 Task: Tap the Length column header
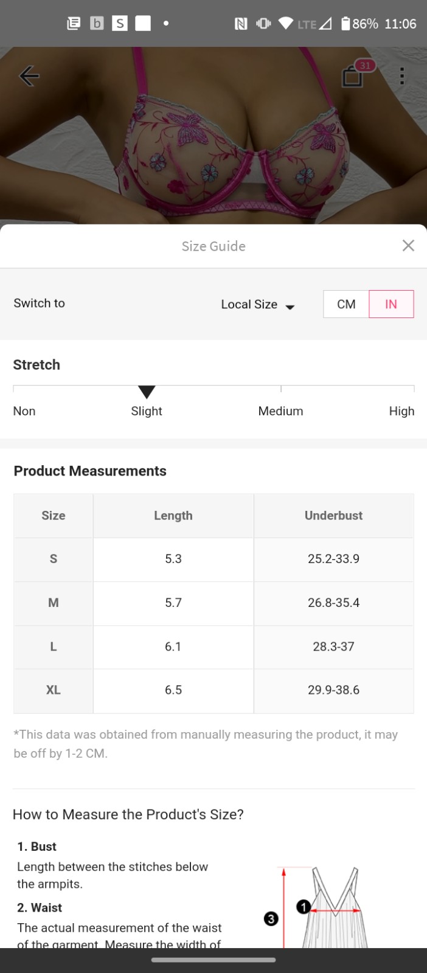point(173,516)
